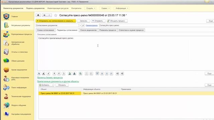Screen dimensions: 214x120
Task: Open Автоматическая обработка section
Action: [x=17, y=43]
